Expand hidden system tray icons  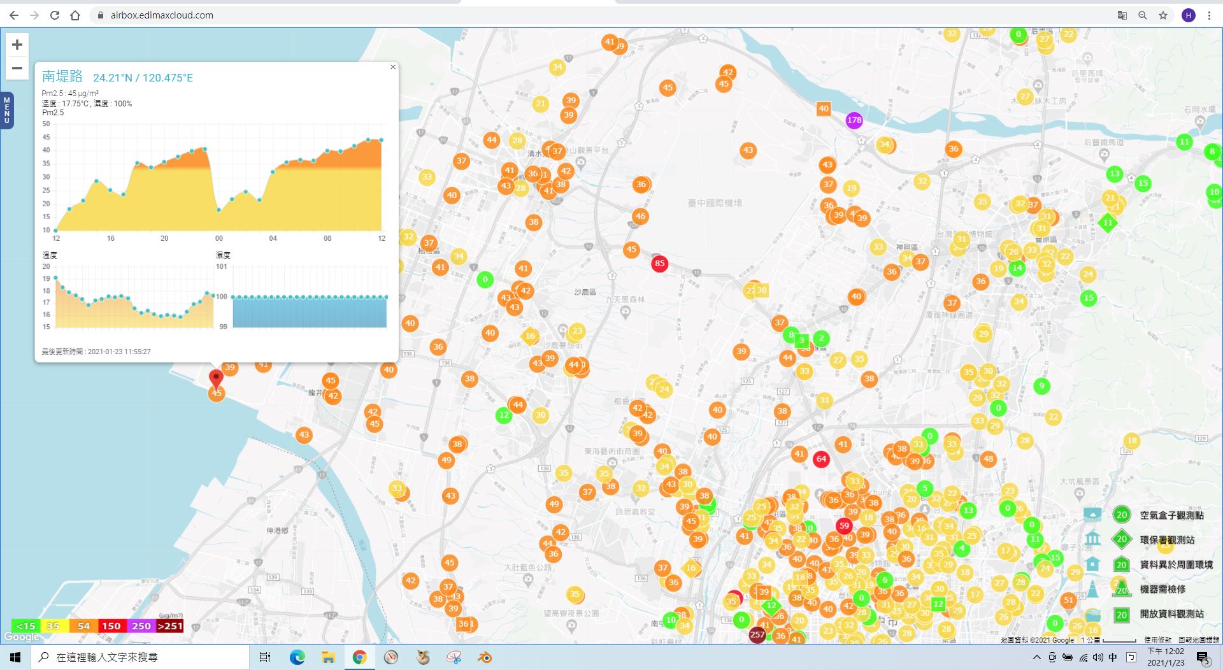tap(1036, 657)
